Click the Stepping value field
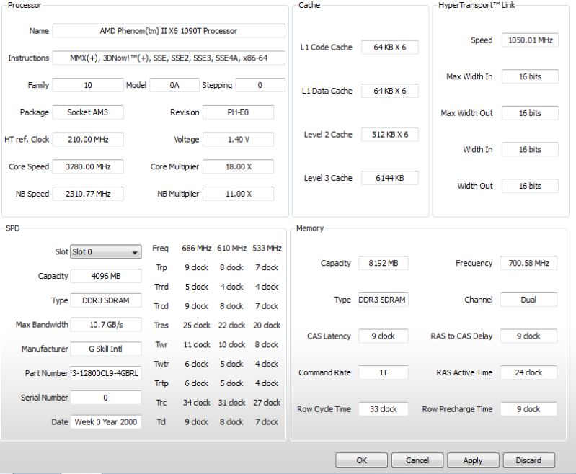Screen dimensions: 576x474 pyautogui.click(x=260, y=85)
